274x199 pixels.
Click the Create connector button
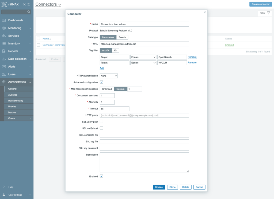[261, 4]
